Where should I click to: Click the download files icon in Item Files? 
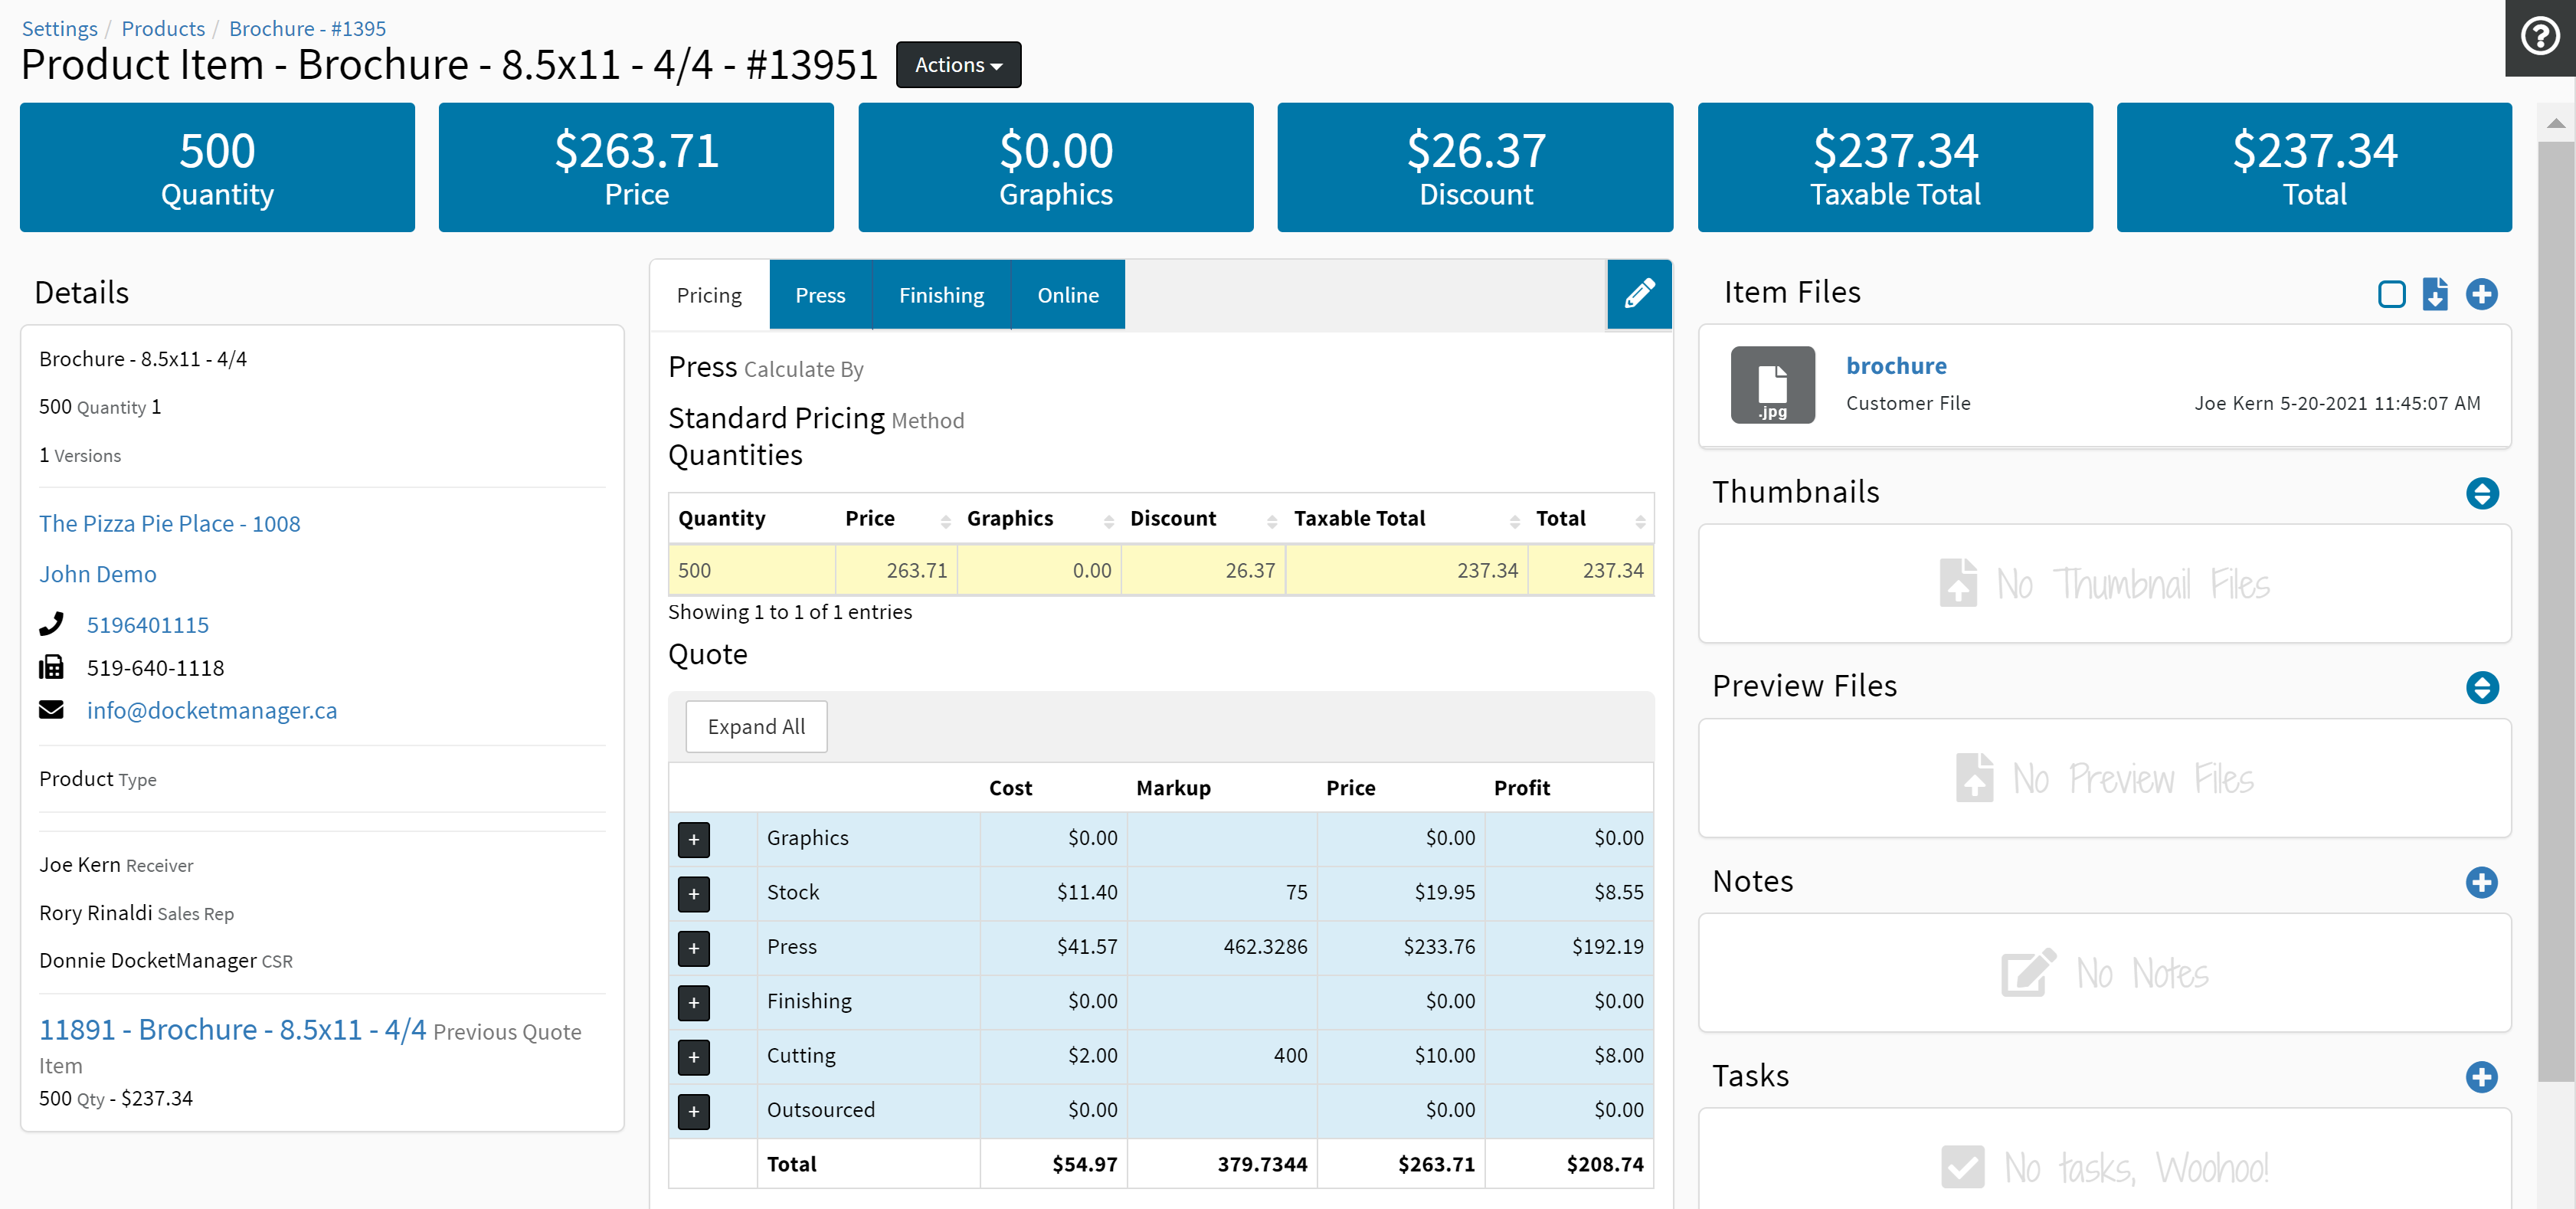coord(2435,294)
